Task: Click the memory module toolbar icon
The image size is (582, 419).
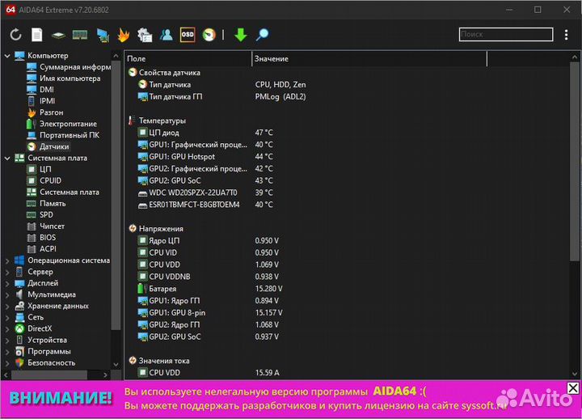Action: tap(80, 35)
